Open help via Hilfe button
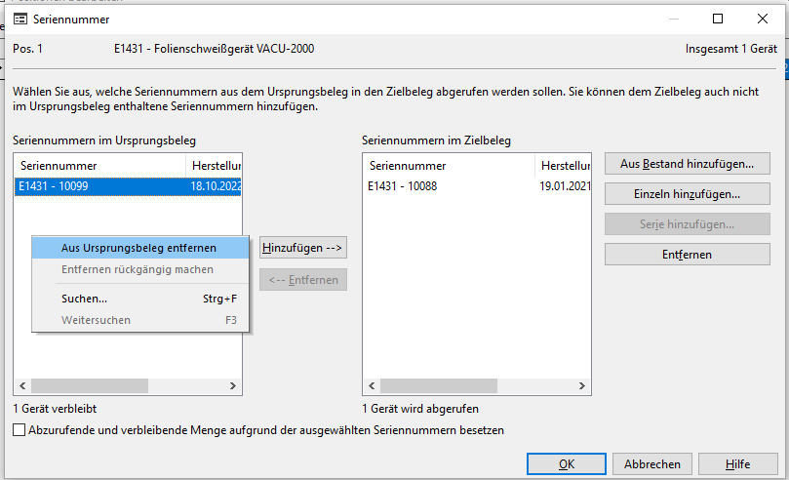Viewport: 789px width, 480px height. pyautogui.click(x=738, y=464)
